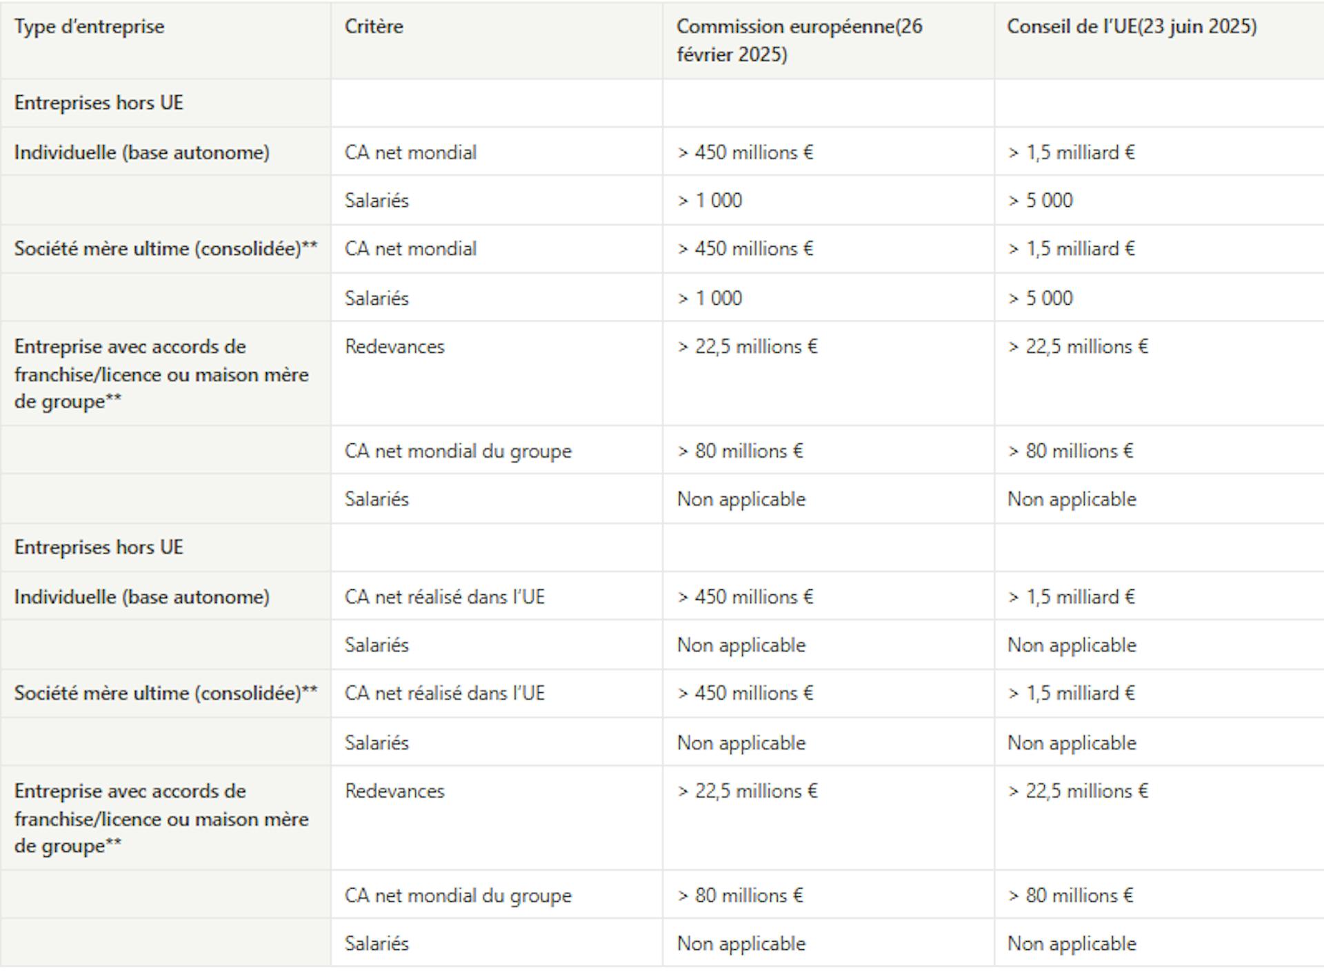The image size is (1324, 972).
Task: Click the first "Société mère ultime (consolidée)" cell
Action: click(x=165, y=249)
